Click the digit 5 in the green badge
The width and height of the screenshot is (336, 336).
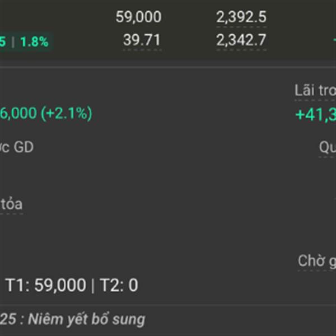3,42
